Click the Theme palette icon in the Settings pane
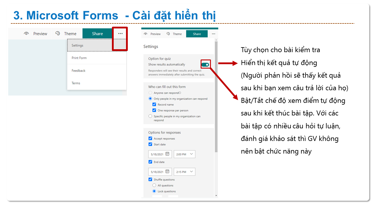Viewport: 376px width, 211px height. coord(168,34)
